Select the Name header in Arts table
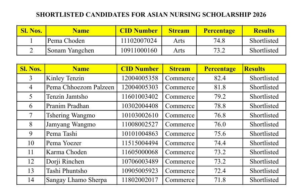The image size is (297, 191). tap(81, 31)
